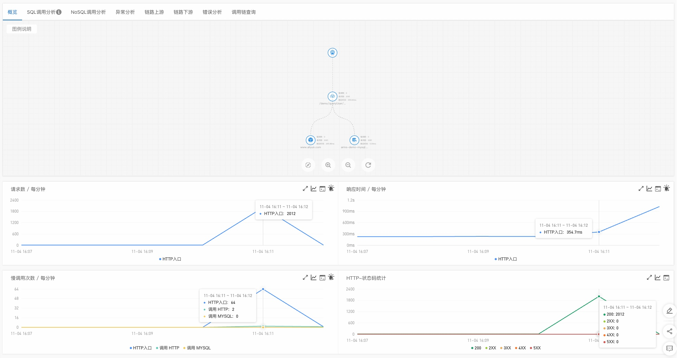
Task: Click the green peak point on status chart
Action: 599,296
